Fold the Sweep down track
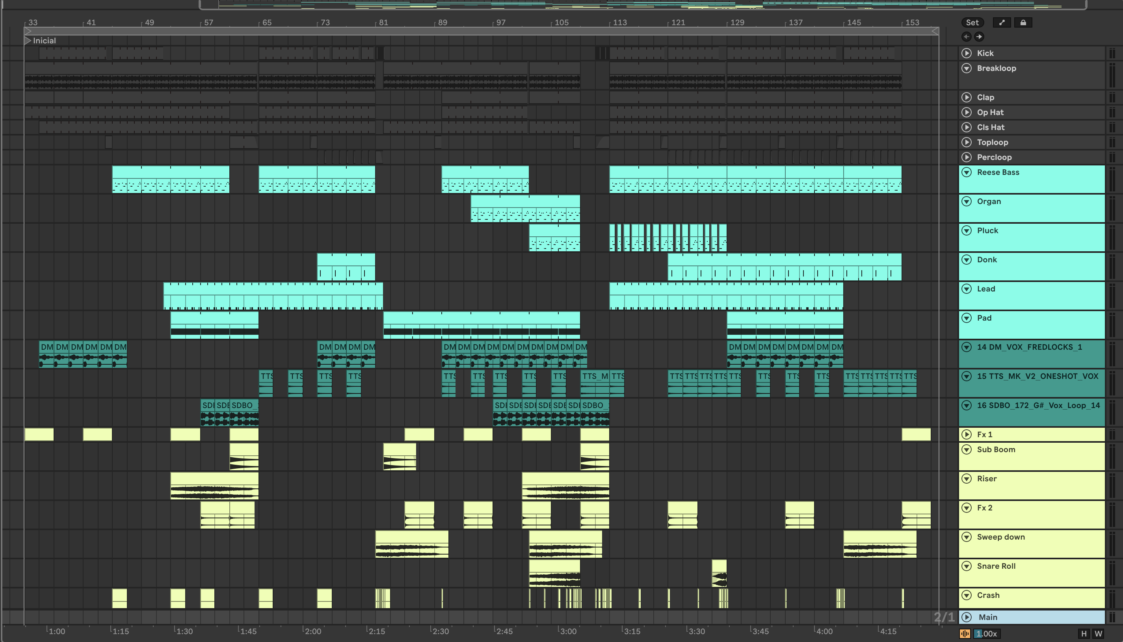Image resolution: width=1123 pixels, height=642 pixels. click(967, 536)
